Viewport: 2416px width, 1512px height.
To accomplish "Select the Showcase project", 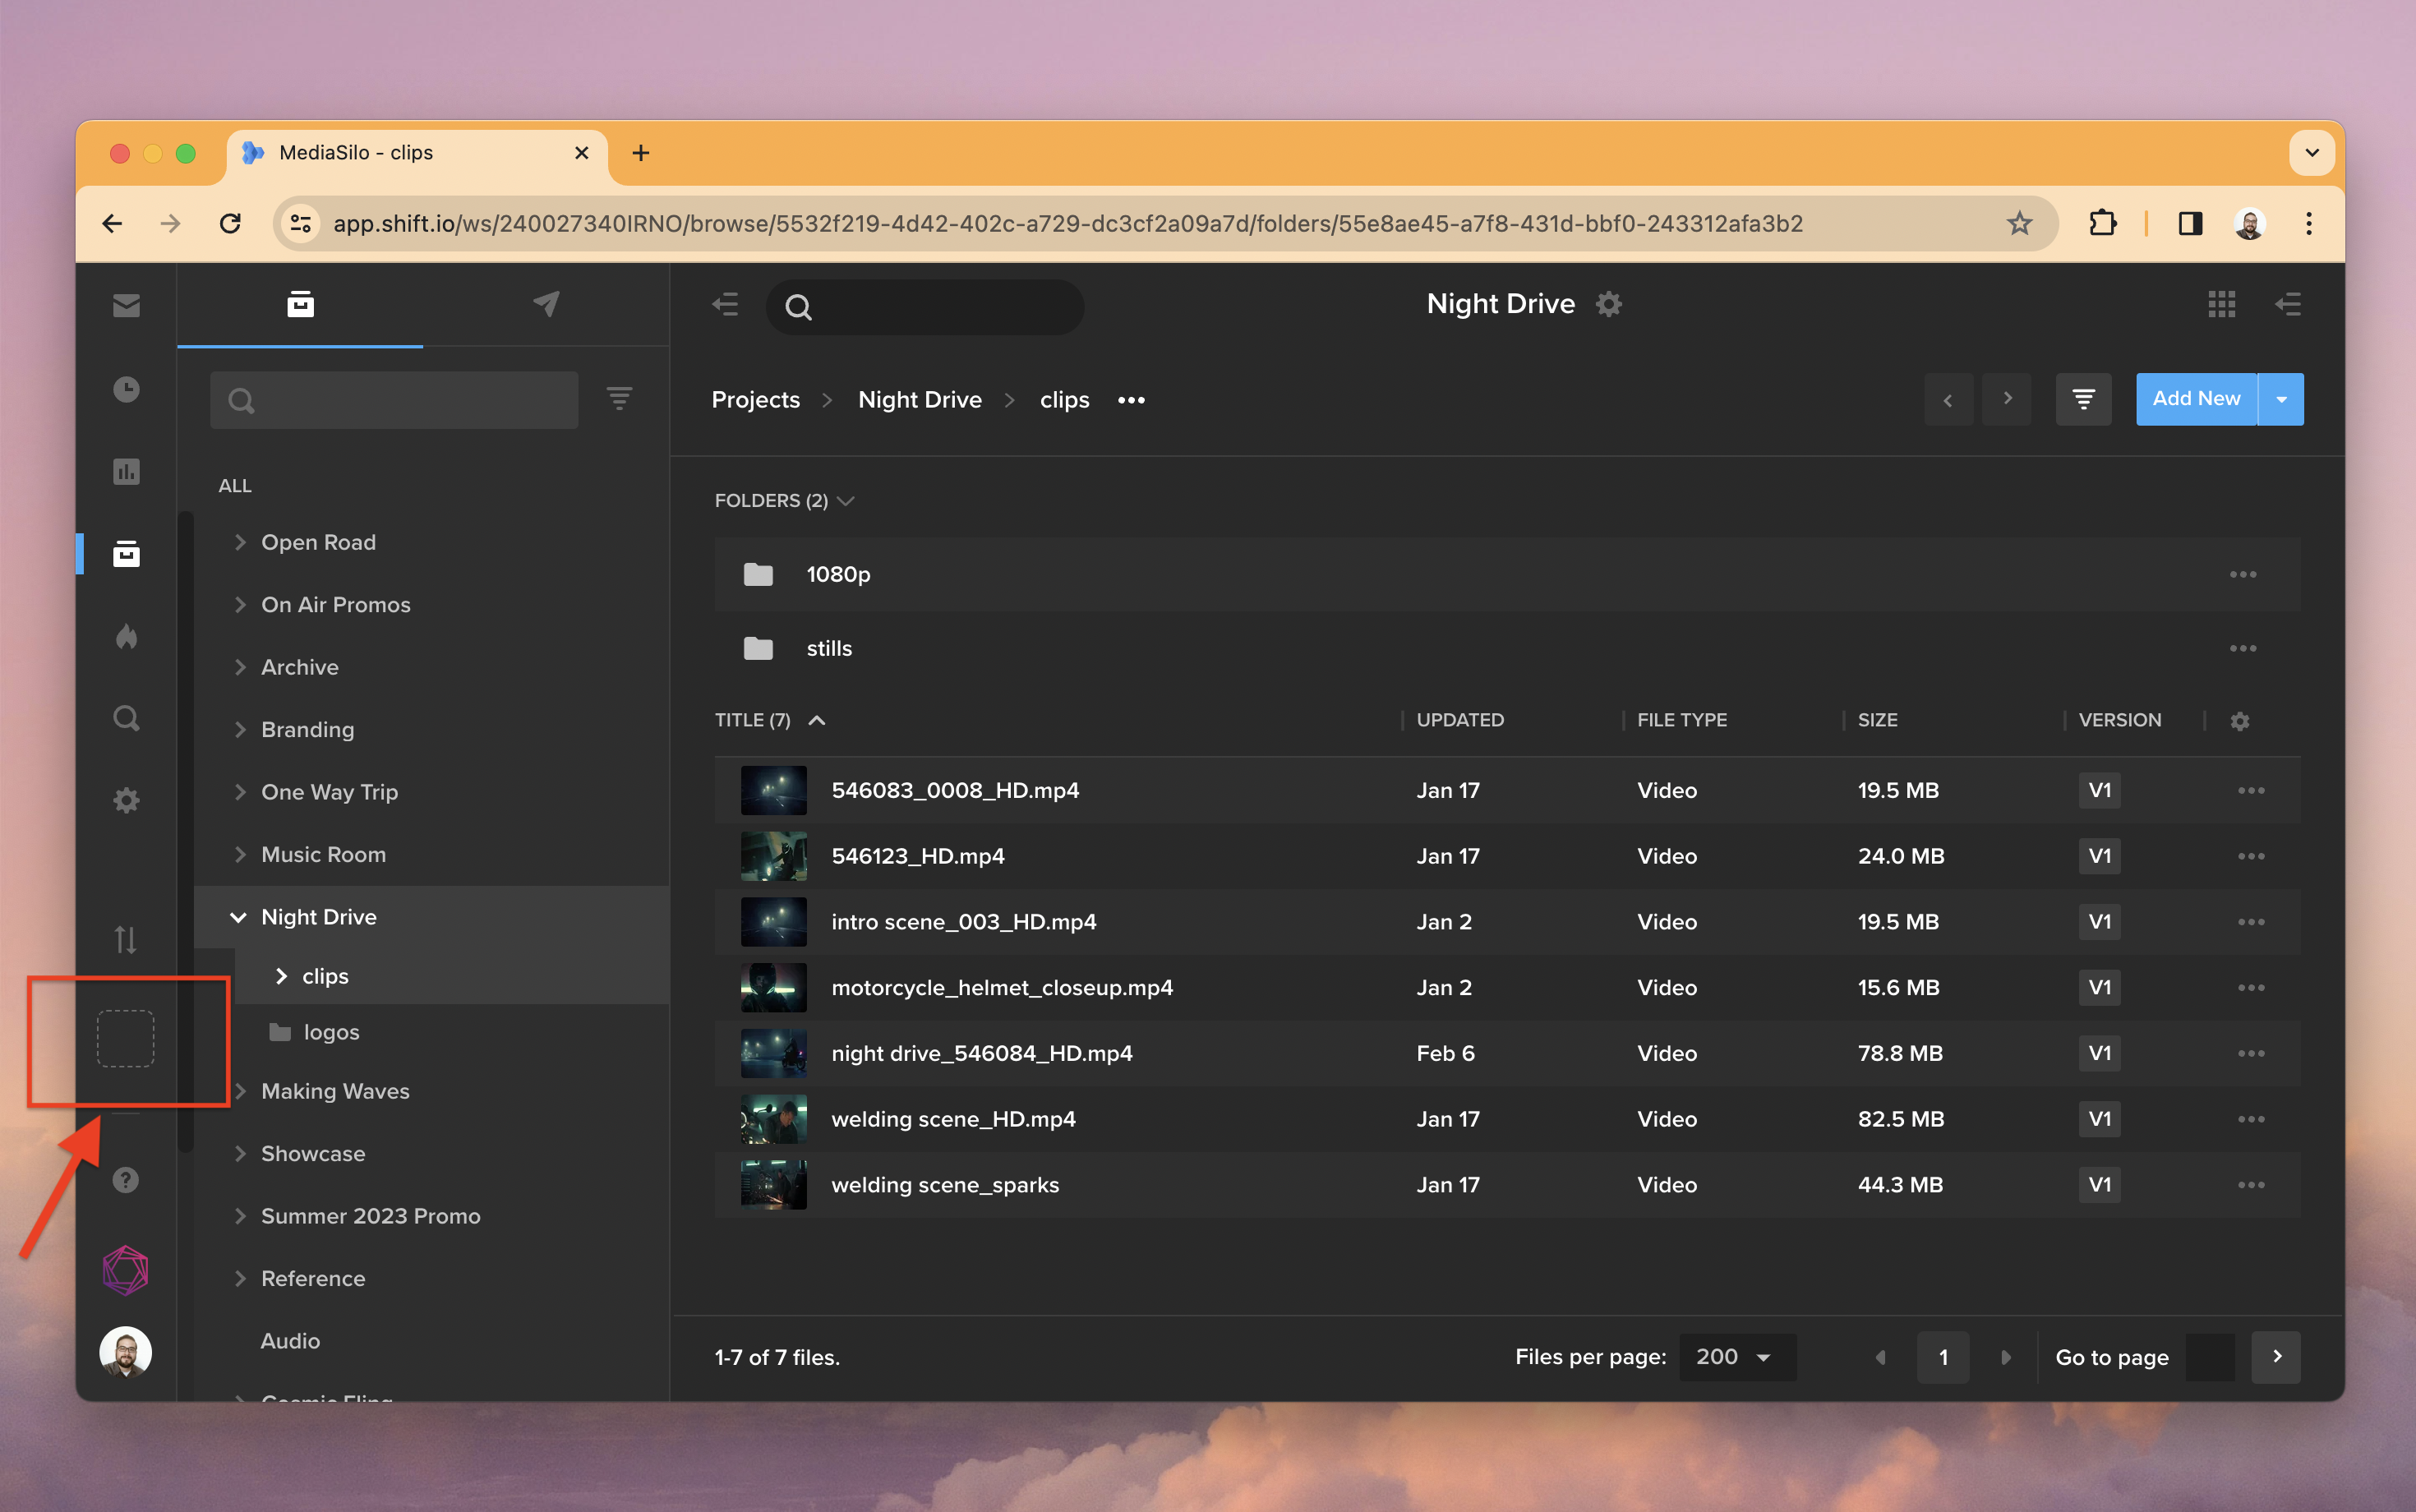I will [312, 1153].
